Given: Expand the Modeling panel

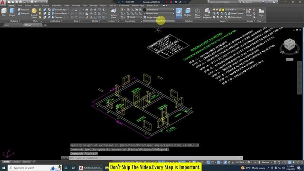Looking at the screenshot, I should coord(15,21).
